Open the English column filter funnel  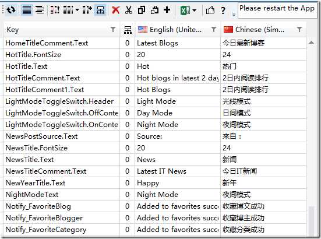tap(214, 30)
